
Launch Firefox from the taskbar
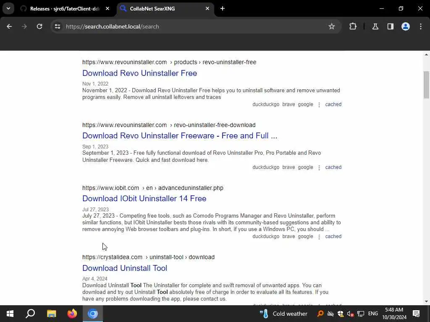click(x=72, y=314)
